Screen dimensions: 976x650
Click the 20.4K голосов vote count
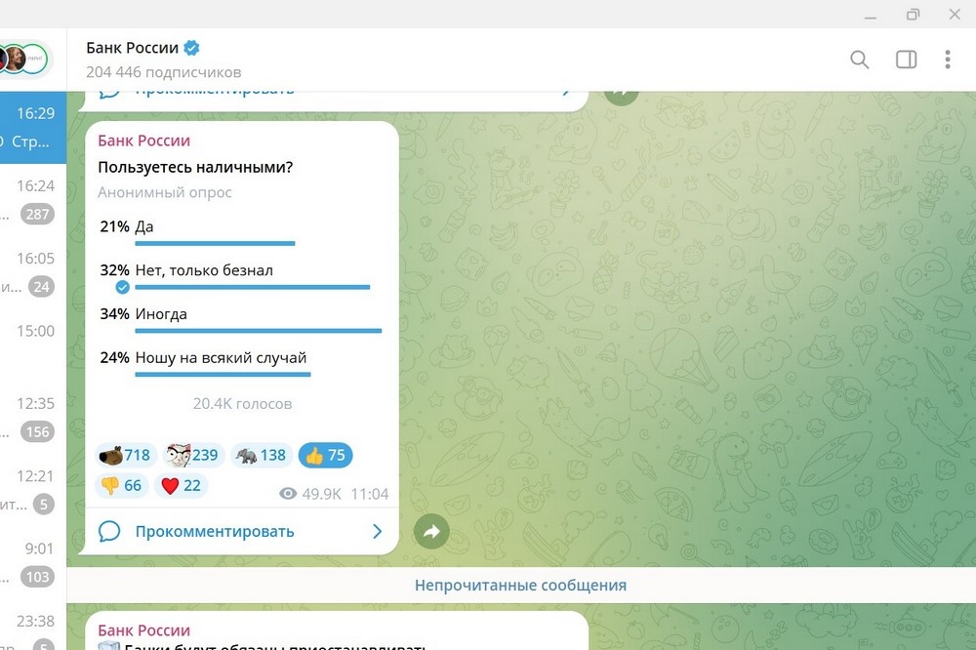point(242,403)
